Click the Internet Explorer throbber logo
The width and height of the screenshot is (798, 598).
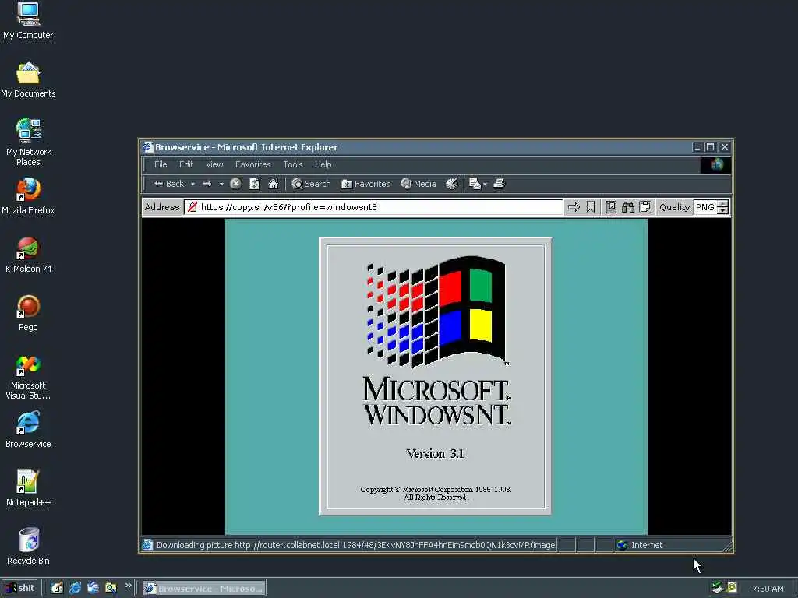(x=717, y=164)
